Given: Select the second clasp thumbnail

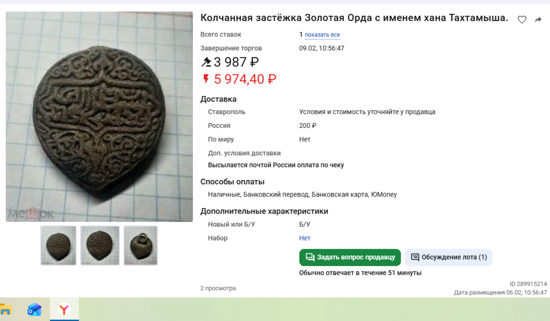Looking at the screenshot, I should (x=100, y=245).
